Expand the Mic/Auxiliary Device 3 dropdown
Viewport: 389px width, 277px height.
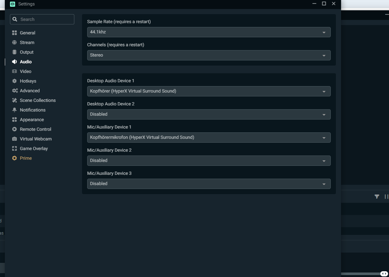point(208,184)
